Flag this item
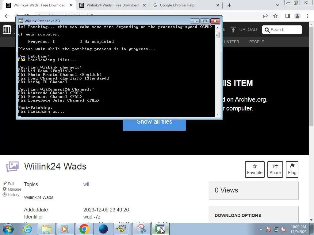This screenshot has width=314, height=235. point(292,170)
